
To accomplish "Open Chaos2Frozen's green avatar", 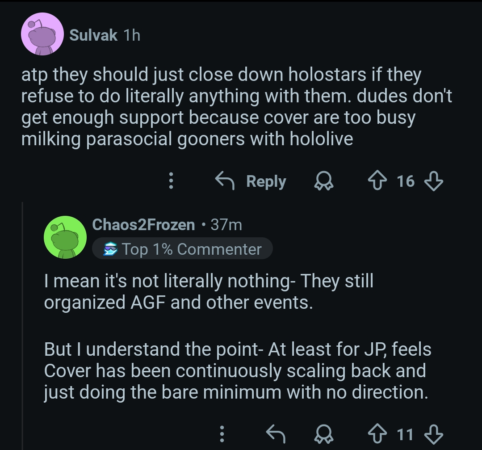I will tap(65, 237).
